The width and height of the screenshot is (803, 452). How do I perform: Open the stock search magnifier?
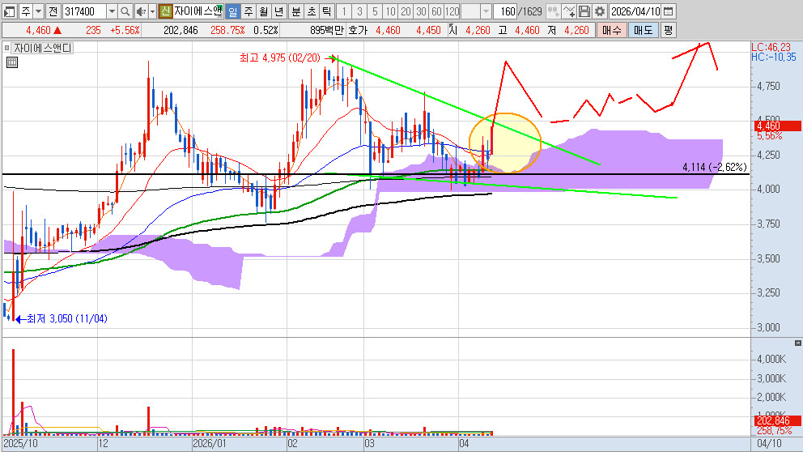coord(125,11)
